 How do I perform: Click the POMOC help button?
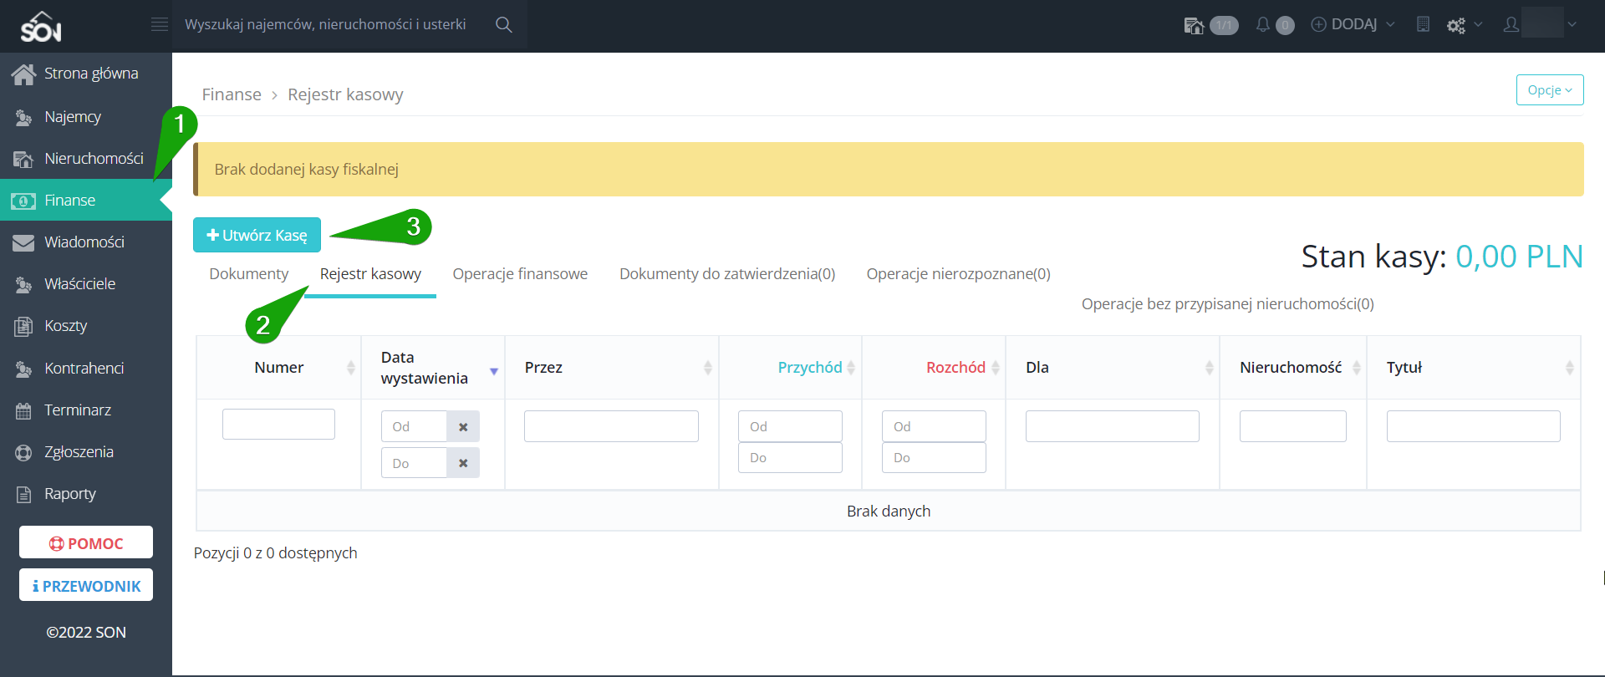(86, 542)
